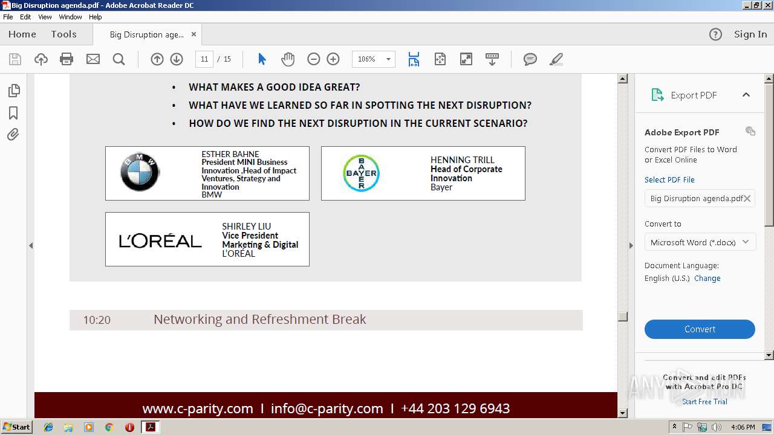774x435 pixels.
Task: Click the Networking and Refreshment Break heading
Action: point(260,320)
